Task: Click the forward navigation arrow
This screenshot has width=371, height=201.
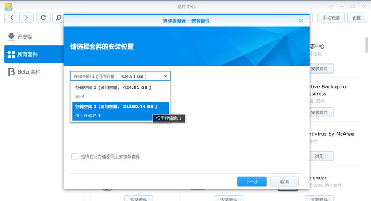Action: click(x=26, y=17)
